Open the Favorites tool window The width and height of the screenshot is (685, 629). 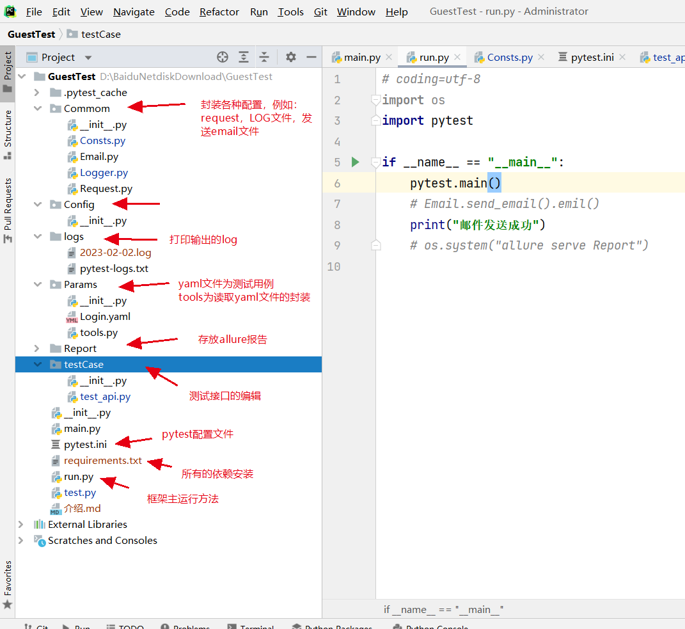pos(8,584)
